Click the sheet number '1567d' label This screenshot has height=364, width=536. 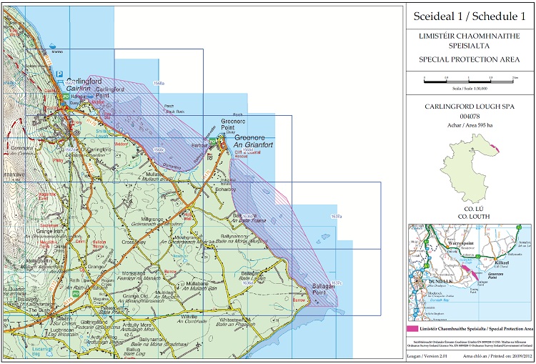tap(70, 150)
